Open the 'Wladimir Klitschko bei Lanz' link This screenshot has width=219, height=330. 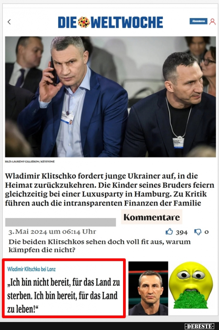[x=31, y=269]
